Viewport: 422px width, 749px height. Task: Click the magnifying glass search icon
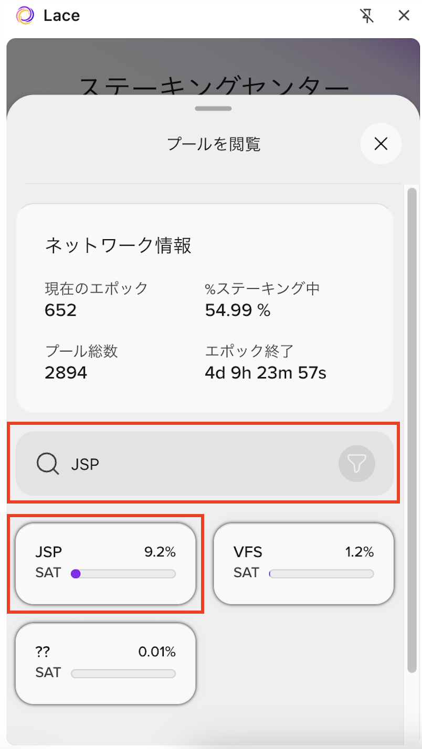(x=48, y=464)
